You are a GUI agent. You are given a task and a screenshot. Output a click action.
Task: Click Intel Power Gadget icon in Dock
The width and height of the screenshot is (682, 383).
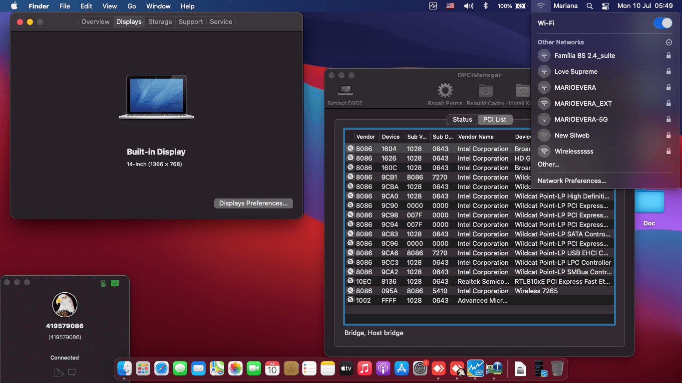pyautogui.click(x=475, y=369)
